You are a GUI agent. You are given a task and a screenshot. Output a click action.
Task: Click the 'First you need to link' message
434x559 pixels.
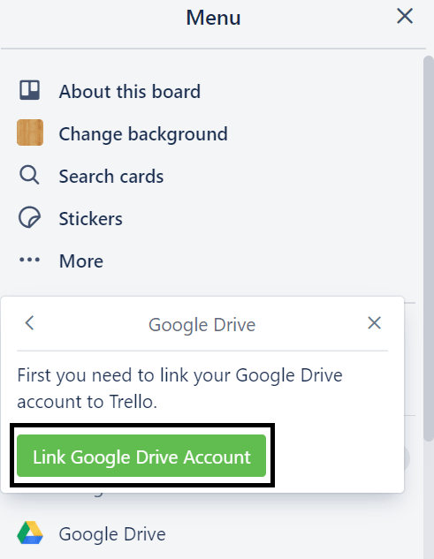pyautogui.click(x=180, y=389)
